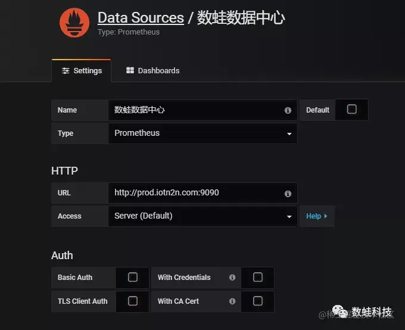Enable the TLS Client Auth checkbox
Viewport: 405px width, 330px height.
coord(132,301)
